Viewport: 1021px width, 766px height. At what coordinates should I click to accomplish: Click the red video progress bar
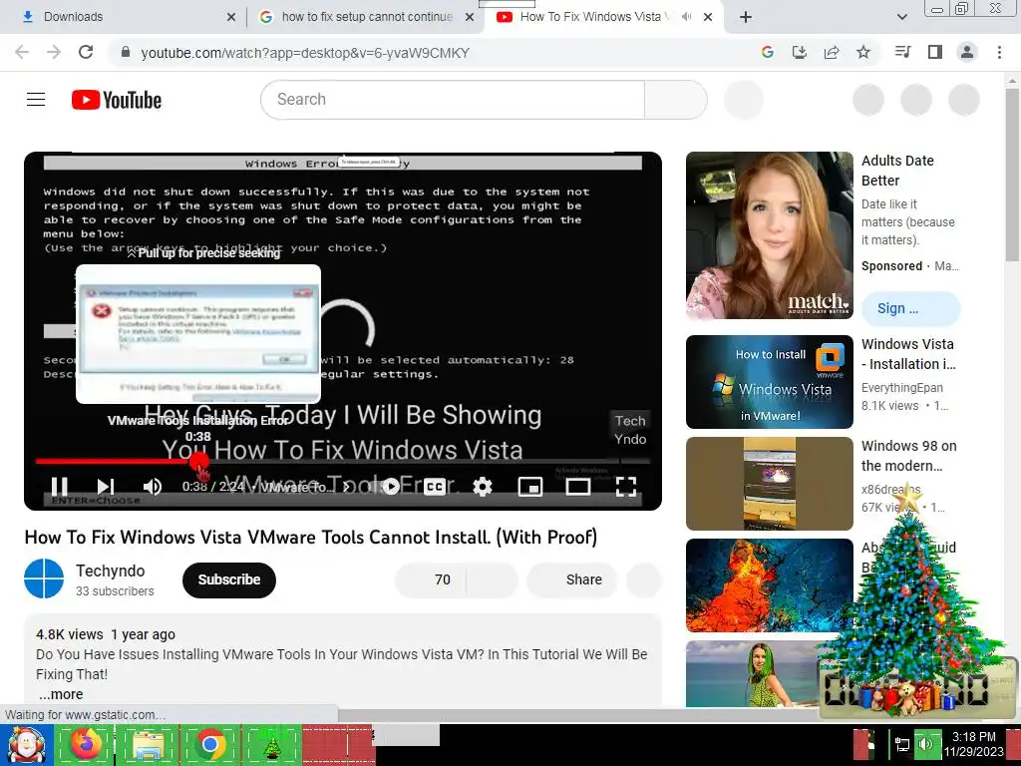tap(343, 461)
